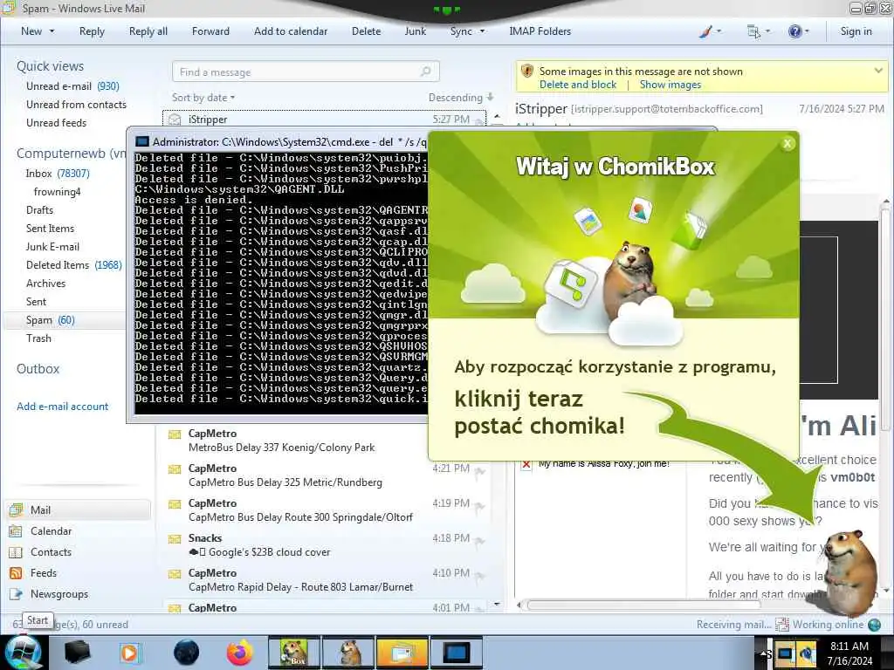Open the Colorizer paintbrush icon
894x670 pixels.
(x=705, y=32)
